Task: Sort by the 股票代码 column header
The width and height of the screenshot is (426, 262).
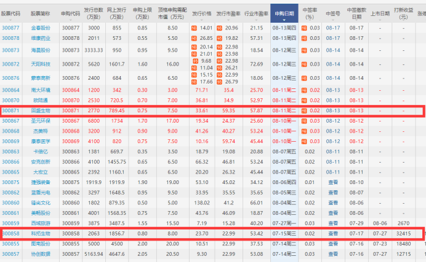Action: point(10,13)
